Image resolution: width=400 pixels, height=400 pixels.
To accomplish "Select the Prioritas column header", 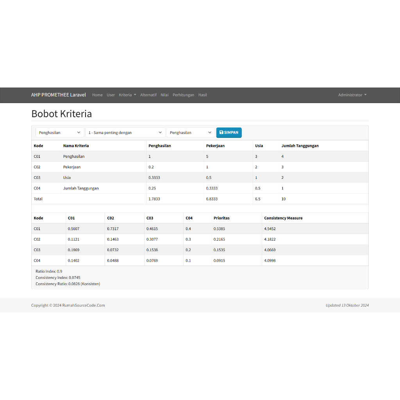I will (221, 218).
